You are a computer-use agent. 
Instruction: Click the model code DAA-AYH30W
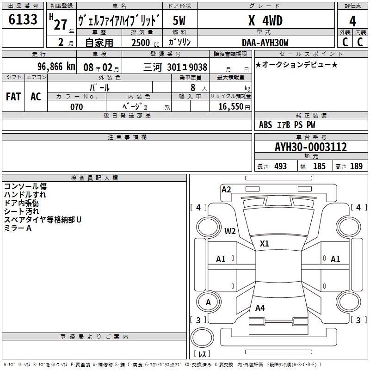265,43
